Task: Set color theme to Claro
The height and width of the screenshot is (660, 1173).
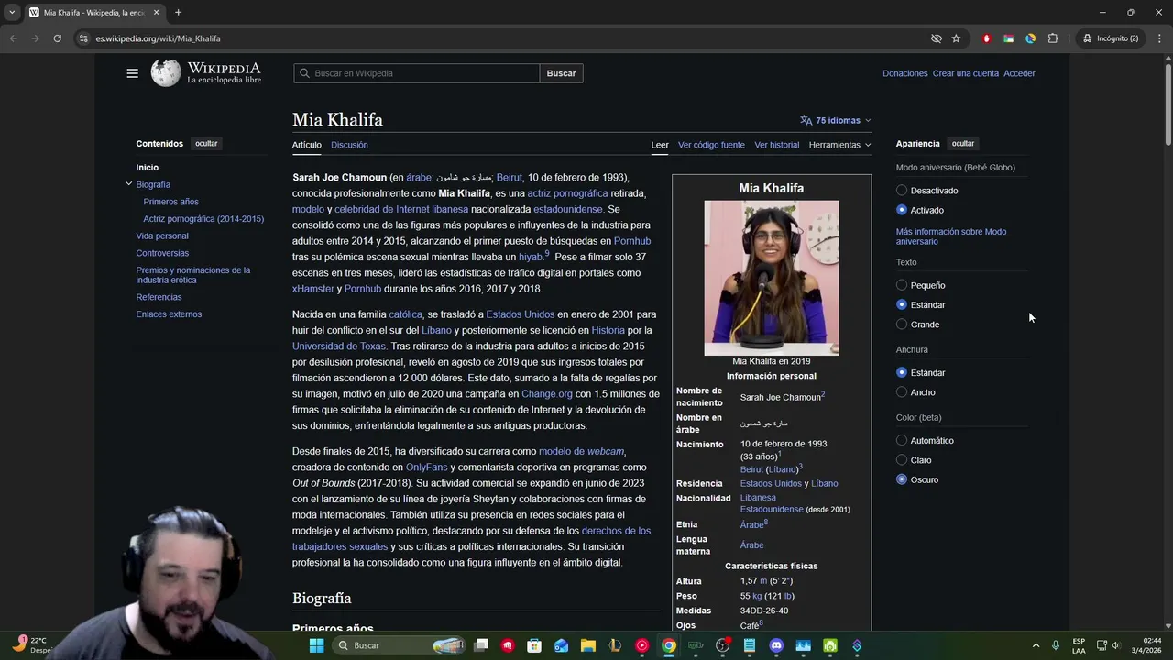Action: [902, 460]
